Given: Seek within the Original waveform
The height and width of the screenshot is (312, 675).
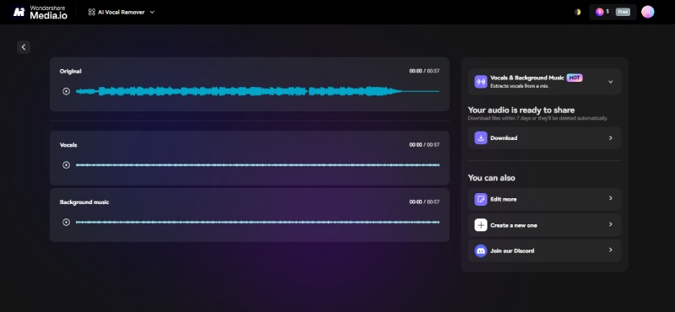Looking at the screenshot, I should [x=257, y=91].
